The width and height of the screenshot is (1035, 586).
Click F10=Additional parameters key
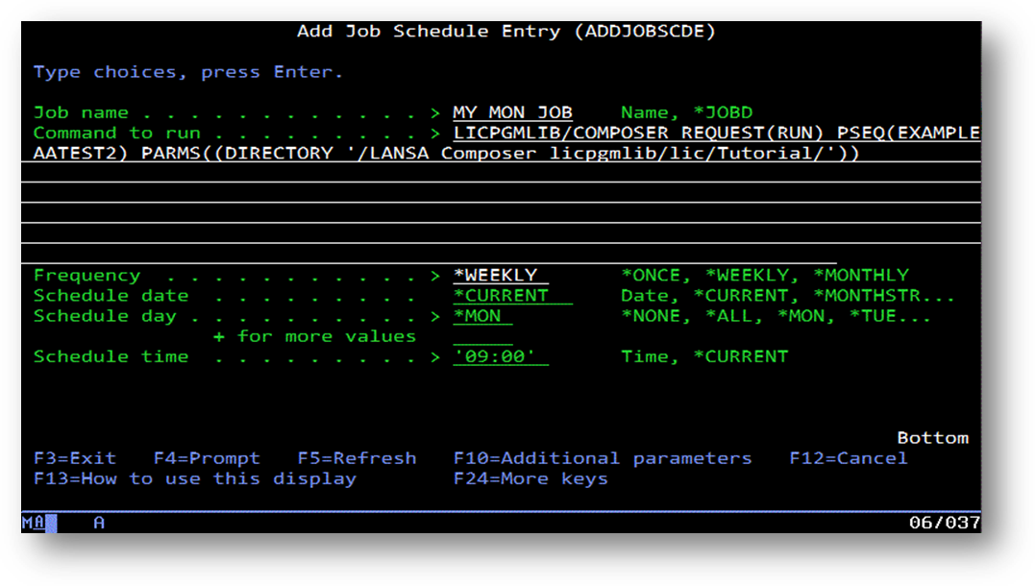pyautogui.click(x=602, y=458)
